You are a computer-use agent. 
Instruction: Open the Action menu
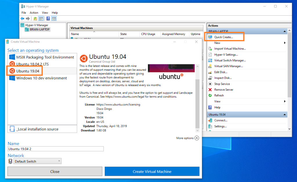[34, 12]
